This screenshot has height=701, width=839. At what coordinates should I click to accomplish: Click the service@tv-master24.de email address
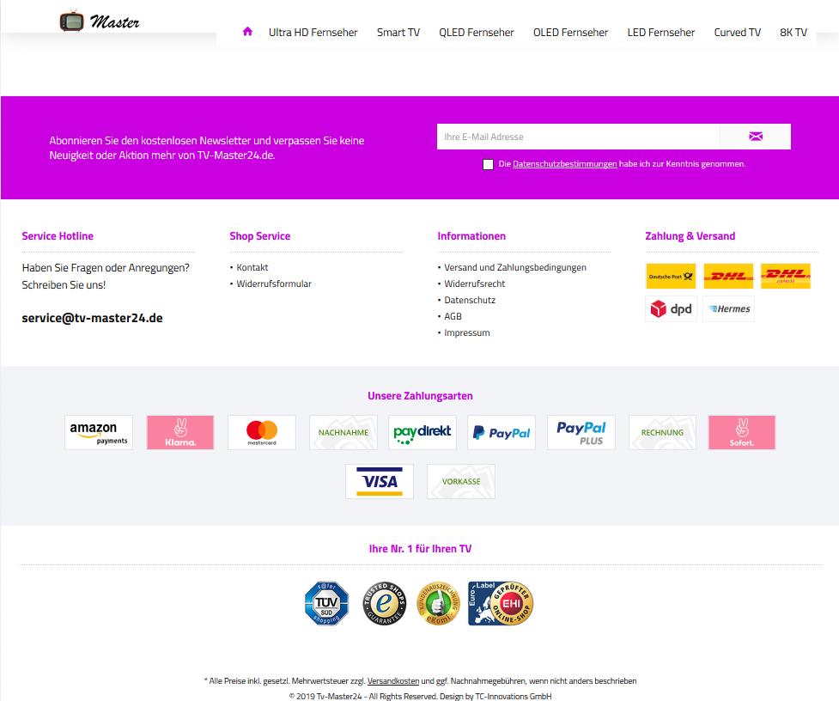point(92,318)
